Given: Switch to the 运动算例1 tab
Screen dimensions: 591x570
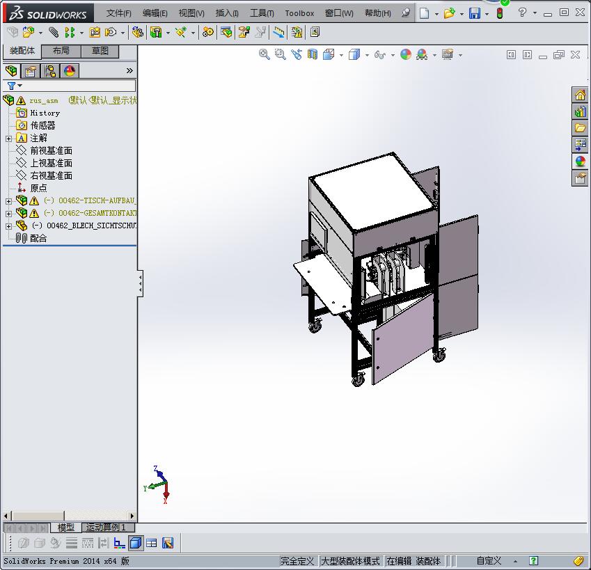Looking at the screenshot, I should pyautogui.click(x=109, y=528).
